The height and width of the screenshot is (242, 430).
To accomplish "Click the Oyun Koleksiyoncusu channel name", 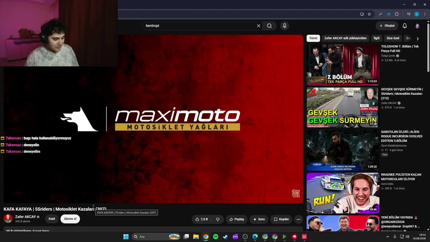I will pos(394,146).
